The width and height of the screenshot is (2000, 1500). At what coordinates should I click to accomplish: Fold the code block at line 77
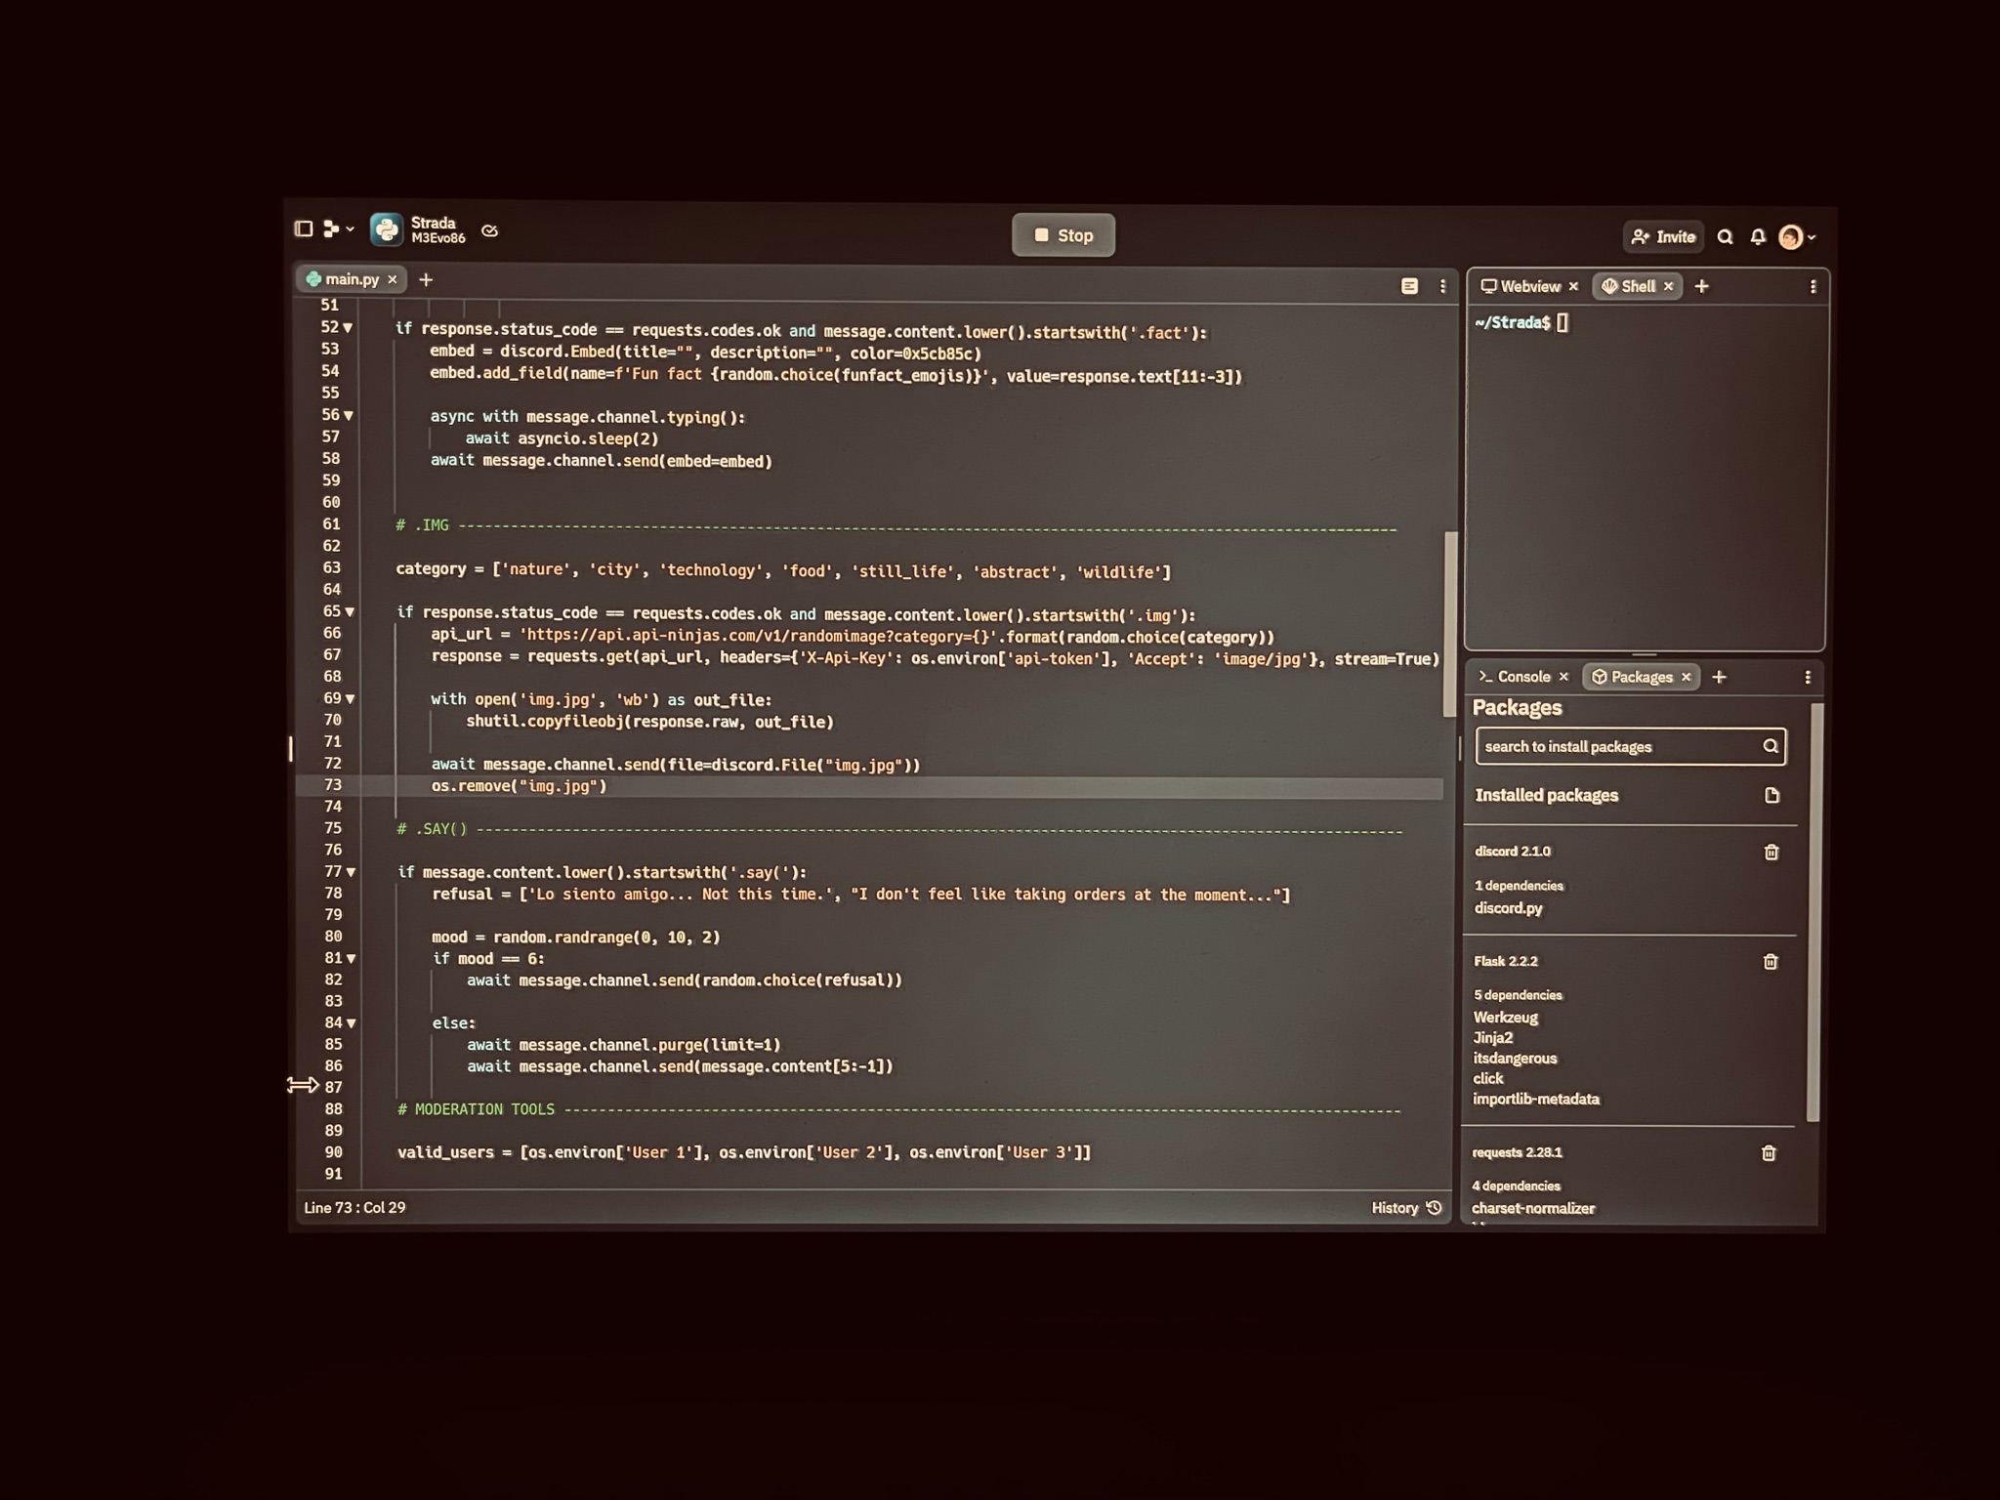[351, 872]
